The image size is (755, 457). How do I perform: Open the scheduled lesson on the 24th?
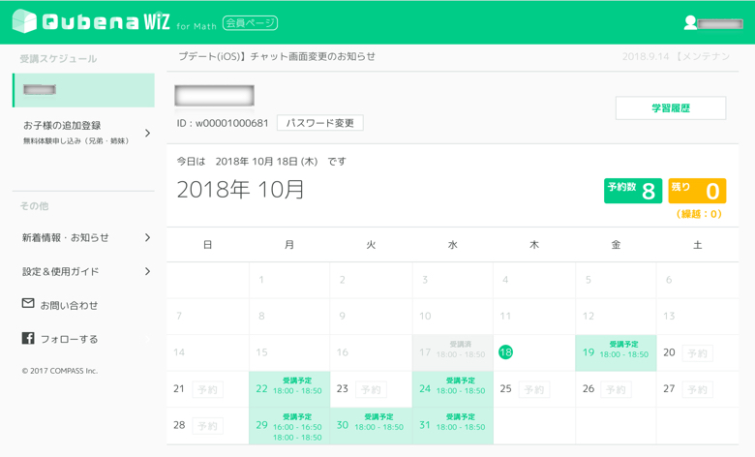(x=453, y=389)
